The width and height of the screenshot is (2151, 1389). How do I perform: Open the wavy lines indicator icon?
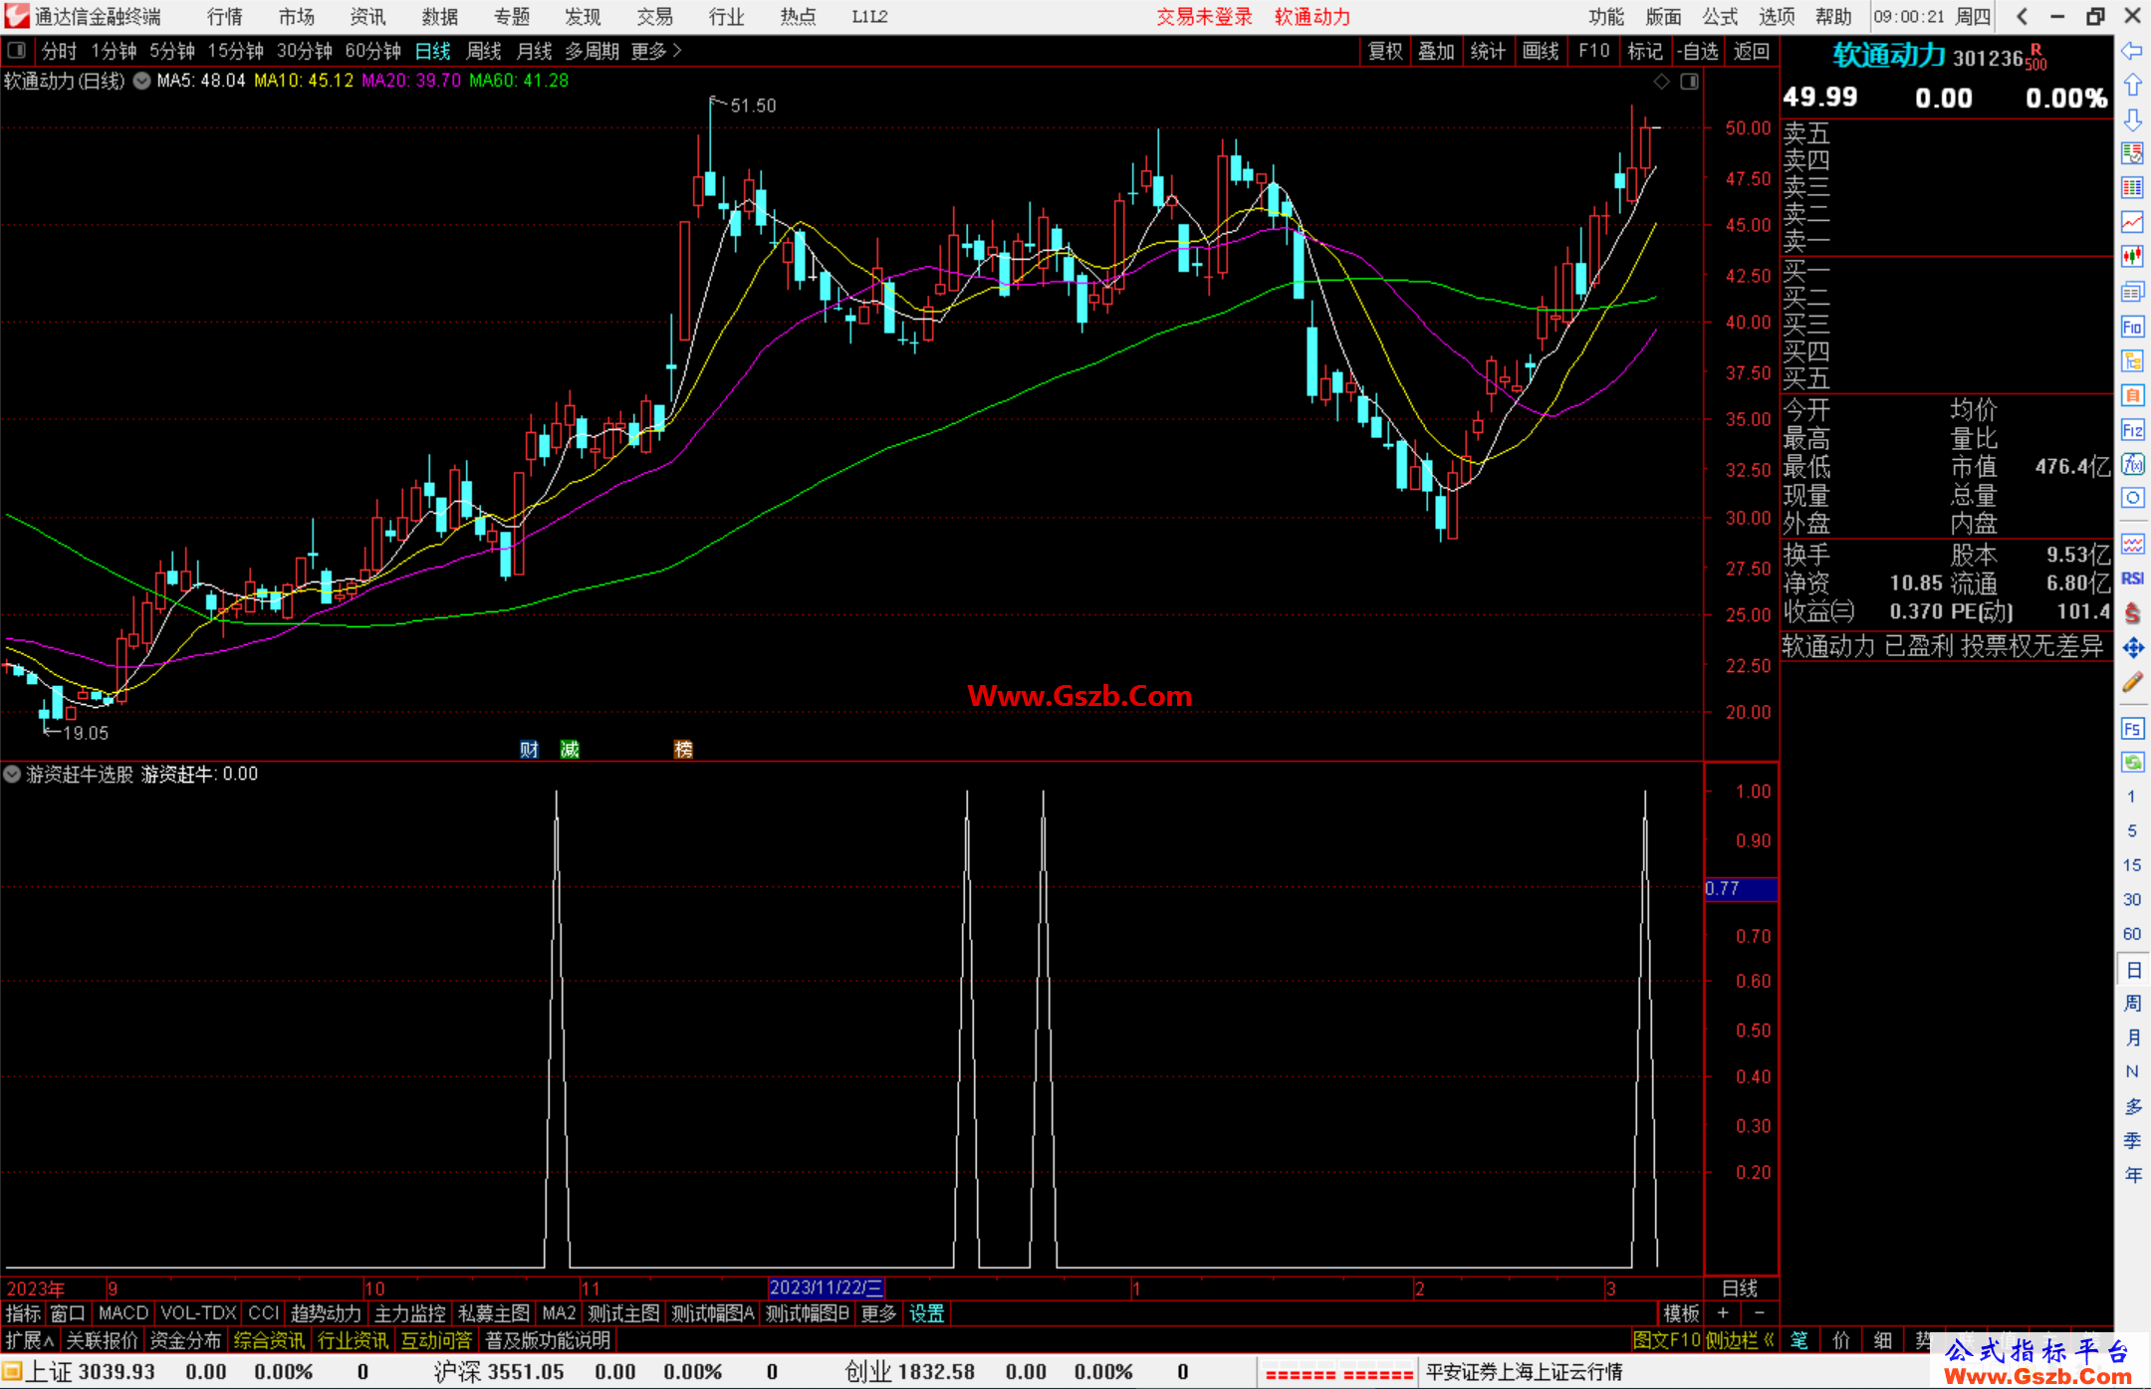point(2132,544)
